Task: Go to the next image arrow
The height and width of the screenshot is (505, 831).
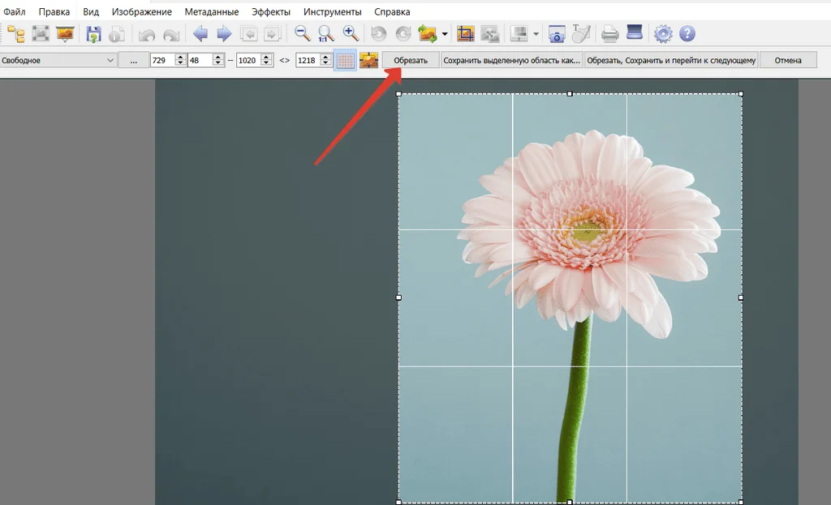Action: point(224,34)
